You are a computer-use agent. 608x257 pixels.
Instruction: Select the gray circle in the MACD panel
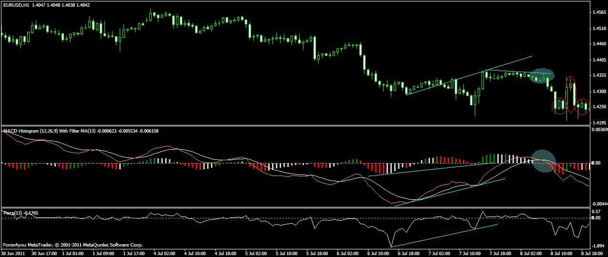(544, 161)
